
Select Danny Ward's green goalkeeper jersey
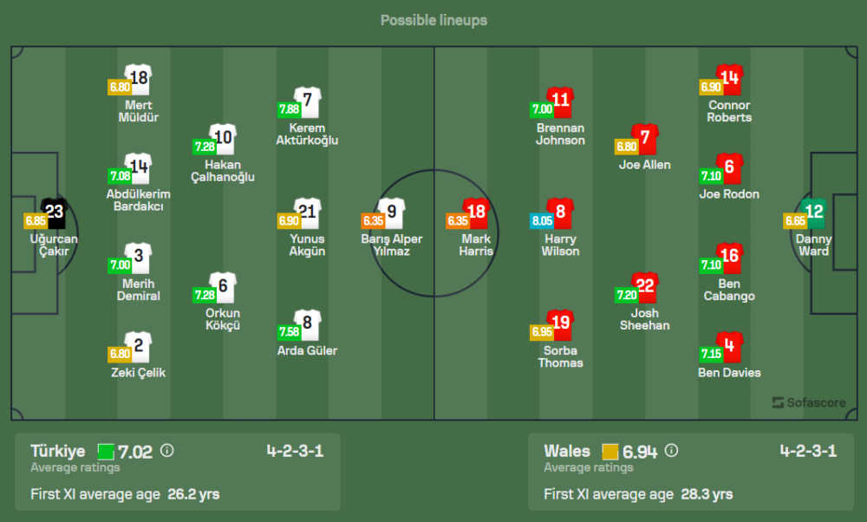pyautogui.click(x=814, y=212)
